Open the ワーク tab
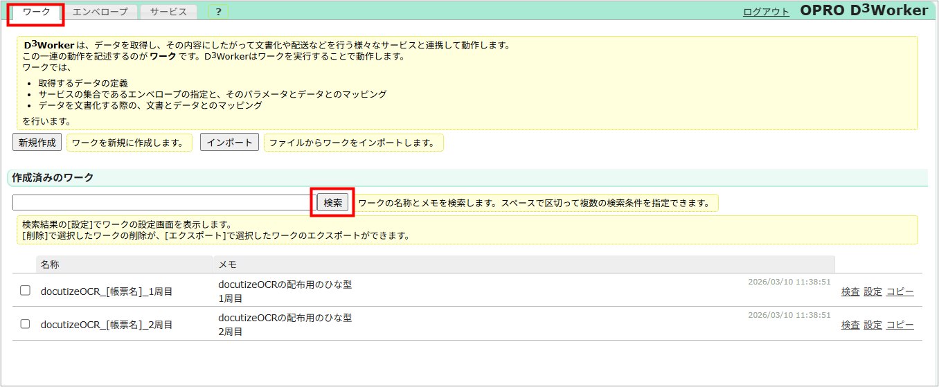939x387 pixels. click(x=37, y=12)
